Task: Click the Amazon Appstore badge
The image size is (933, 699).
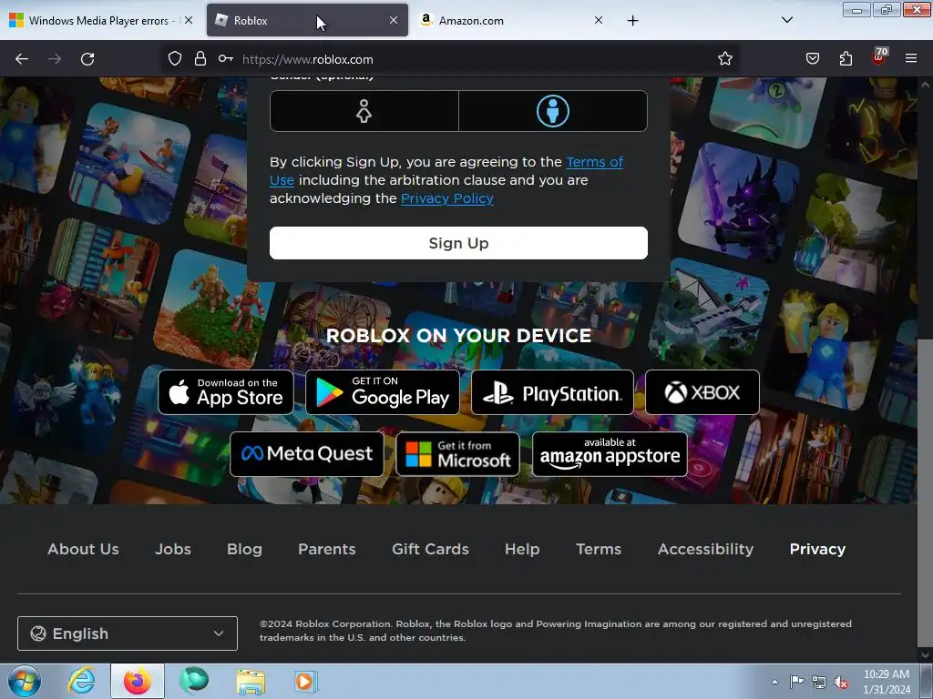Action: (610, 454)
